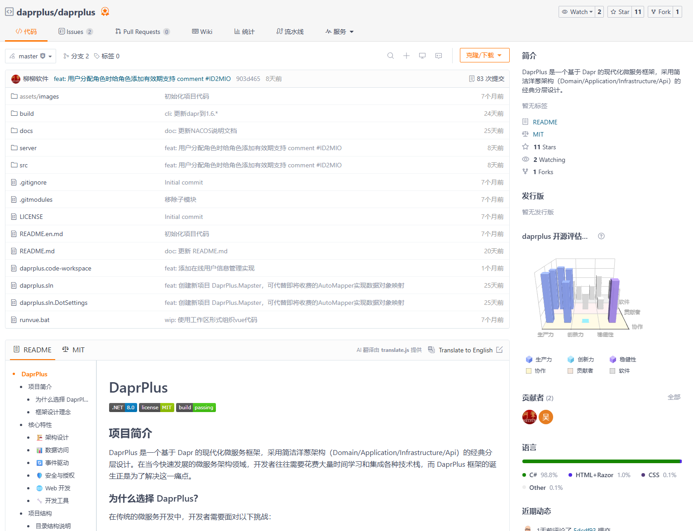Select 项目结构 in README outline

click(x=40, y=513)
